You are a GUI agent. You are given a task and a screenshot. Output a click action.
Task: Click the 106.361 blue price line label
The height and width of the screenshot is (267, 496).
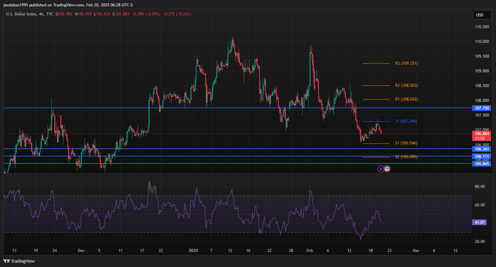tap(481, 149)
